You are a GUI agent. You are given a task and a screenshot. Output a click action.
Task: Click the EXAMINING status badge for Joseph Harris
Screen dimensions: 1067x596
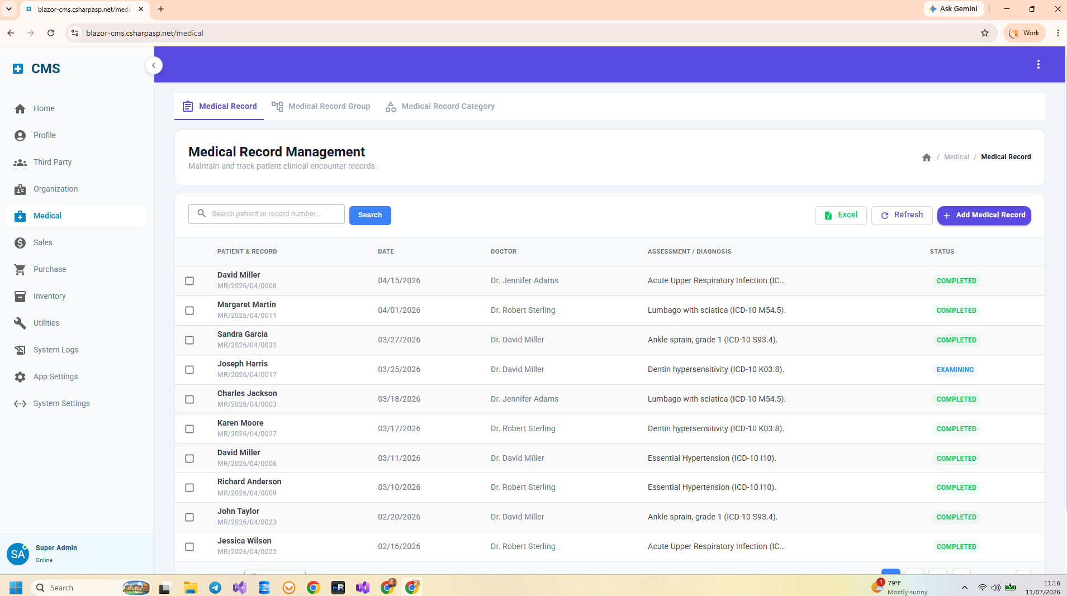[x=955, y=370]
